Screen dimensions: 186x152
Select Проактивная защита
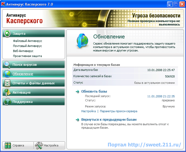27,56
